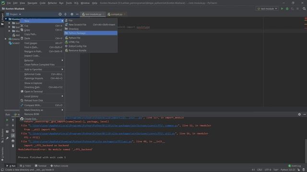Screen dimensions: 307x172
Task: Choose HTML File in New submenu
Action: pyautogui.click(x=91, y=42)
